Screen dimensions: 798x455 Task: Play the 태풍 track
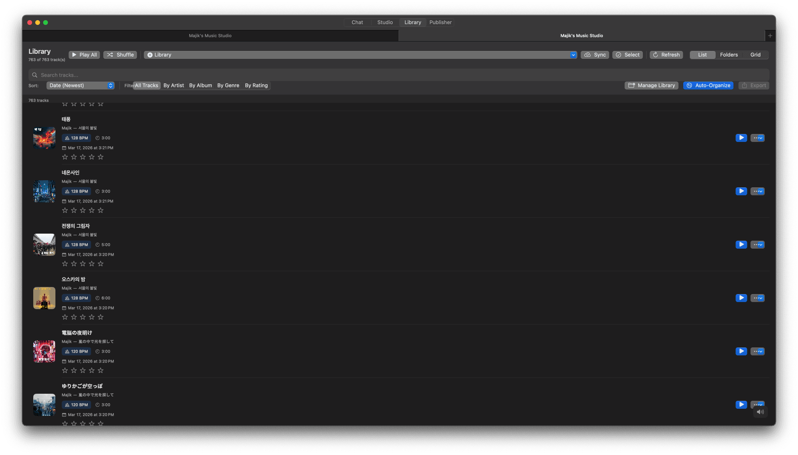pos(741,138)
